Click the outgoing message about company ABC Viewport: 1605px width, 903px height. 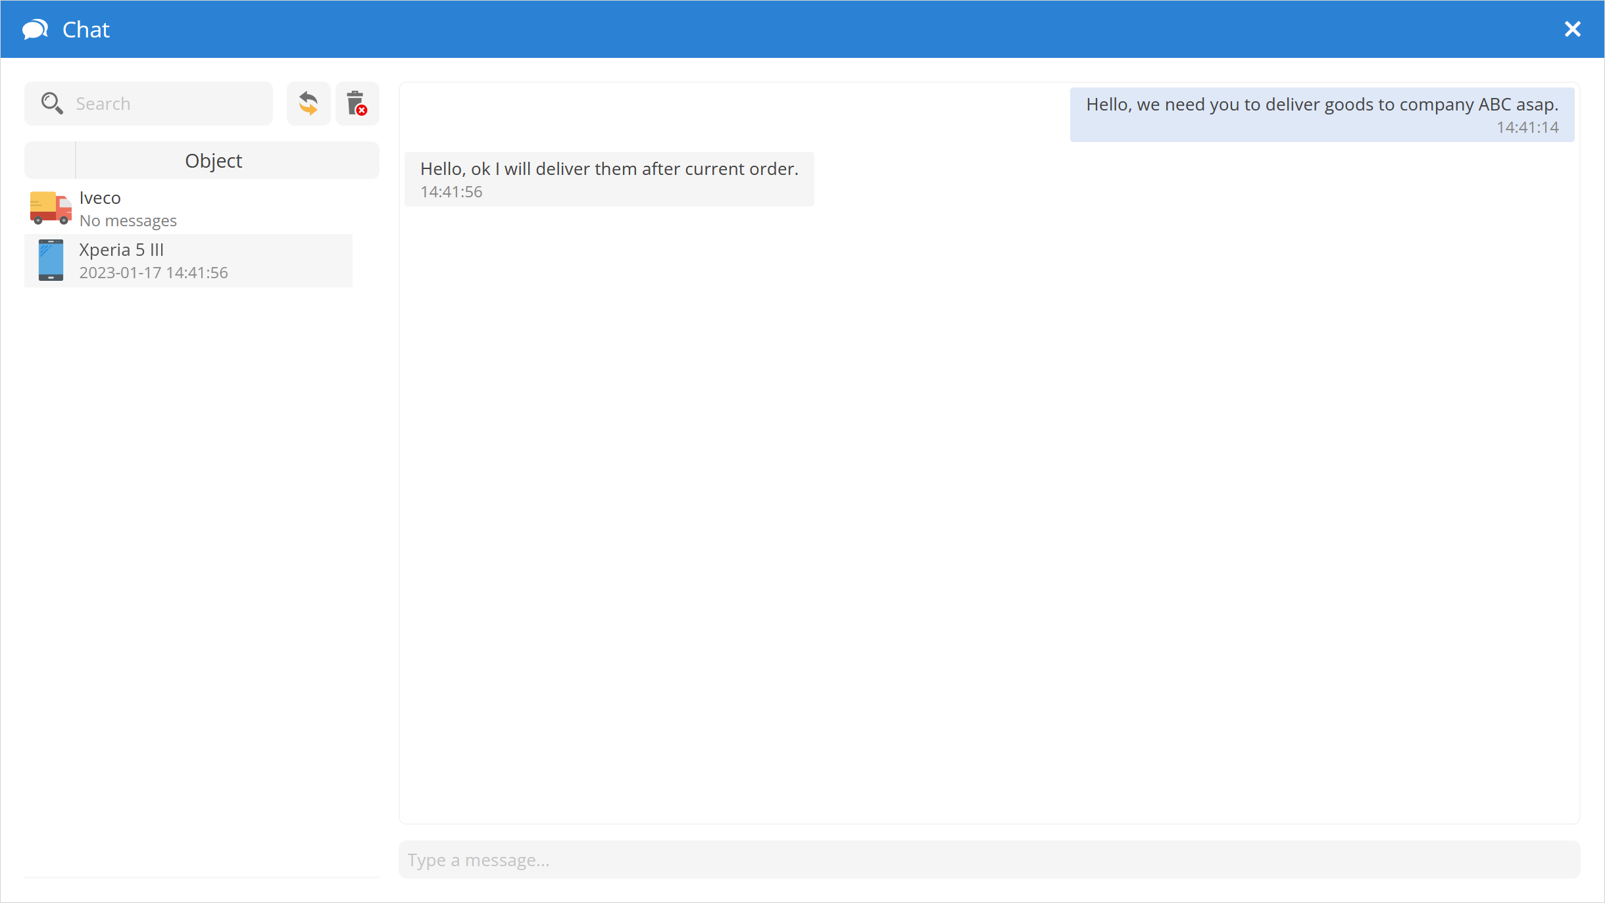[1321, 105]
